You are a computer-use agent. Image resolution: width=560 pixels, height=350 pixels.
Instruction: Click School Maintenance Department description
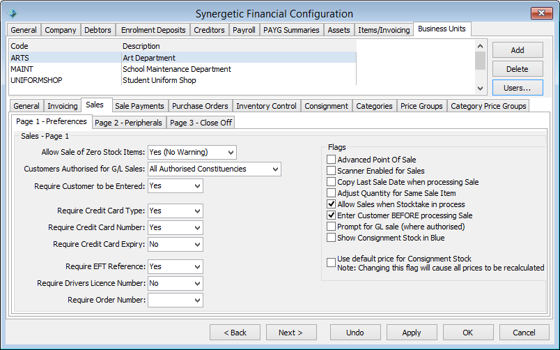pyautogui.click(x=177, y=69)
